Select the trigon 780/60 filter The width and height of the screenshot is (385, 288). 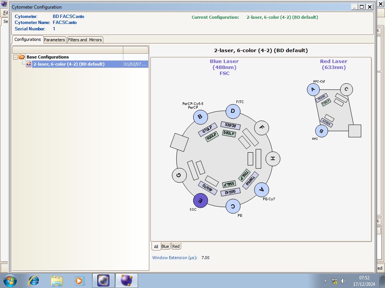321,98
